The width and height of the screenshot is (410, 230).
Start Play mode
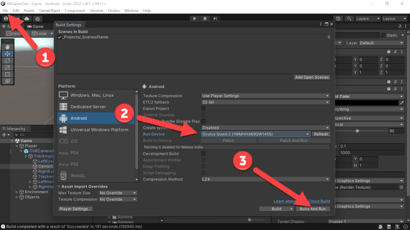pos(194,18)
